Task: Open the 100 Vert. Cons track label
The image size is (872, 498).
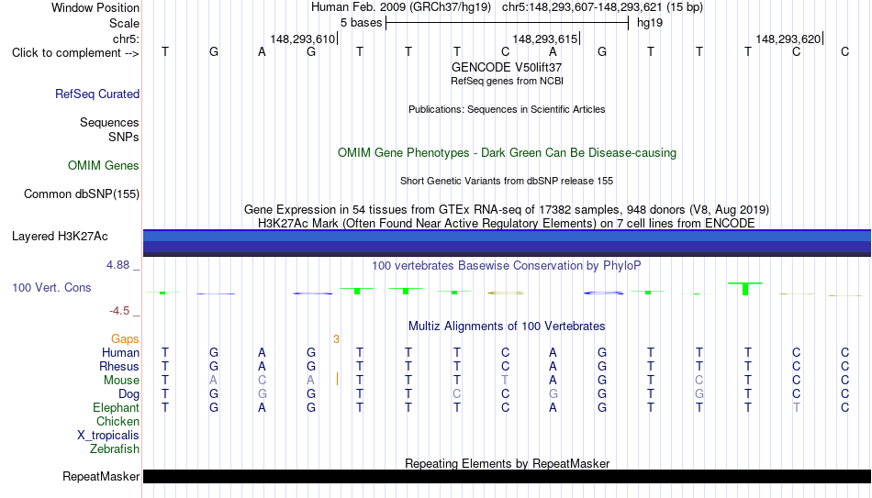Action: [51, 287]
